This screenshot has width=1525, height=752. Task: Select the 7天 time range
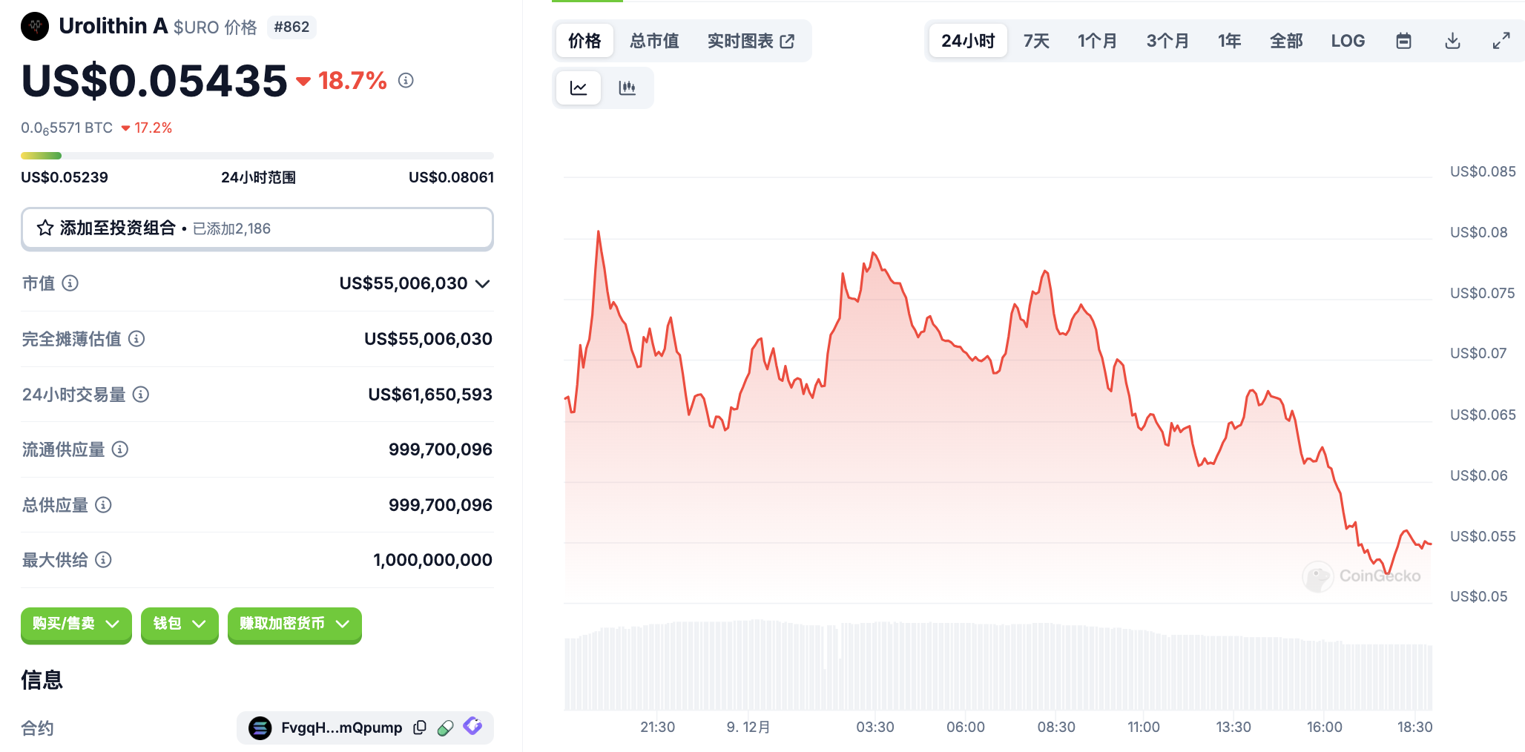[x=1036, y=41]
